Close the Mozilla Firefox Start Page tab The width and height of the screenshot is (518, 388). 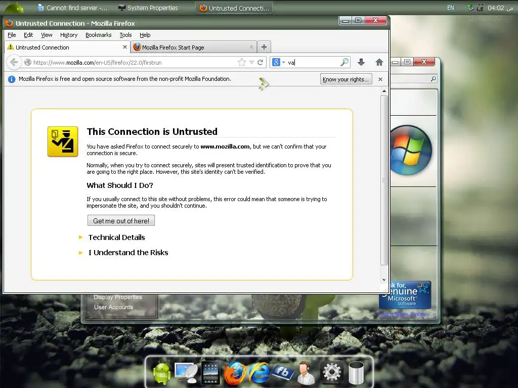[251, 47]
